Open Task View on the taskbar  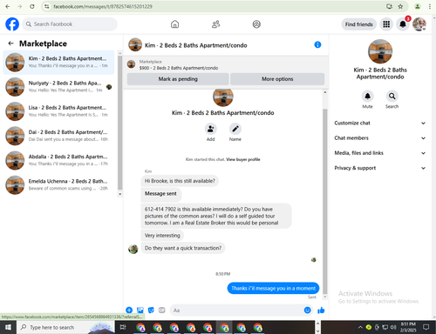tap(123, 327)
